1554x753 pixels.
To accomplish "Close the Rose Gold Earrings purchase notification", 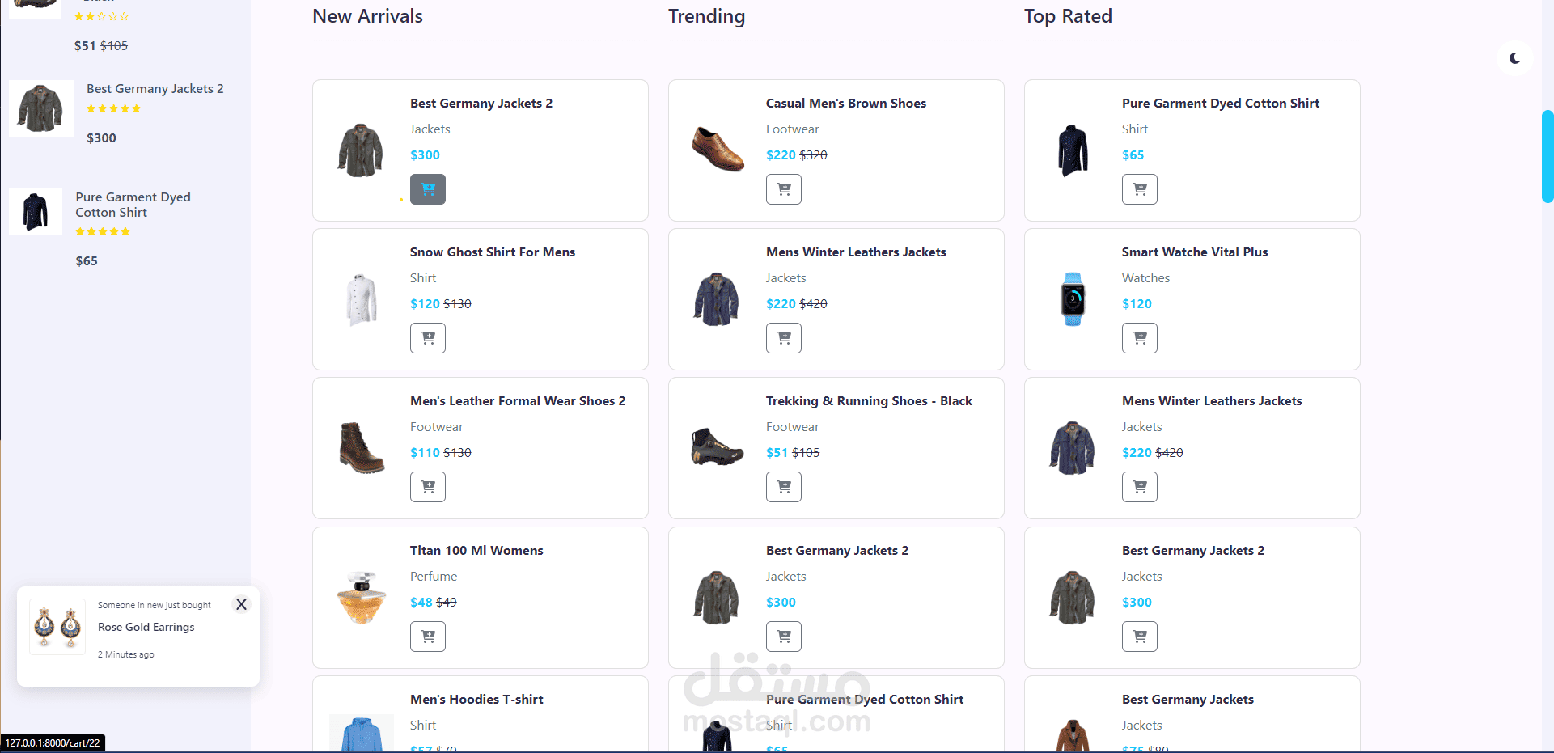I will (x=241, y=604).
